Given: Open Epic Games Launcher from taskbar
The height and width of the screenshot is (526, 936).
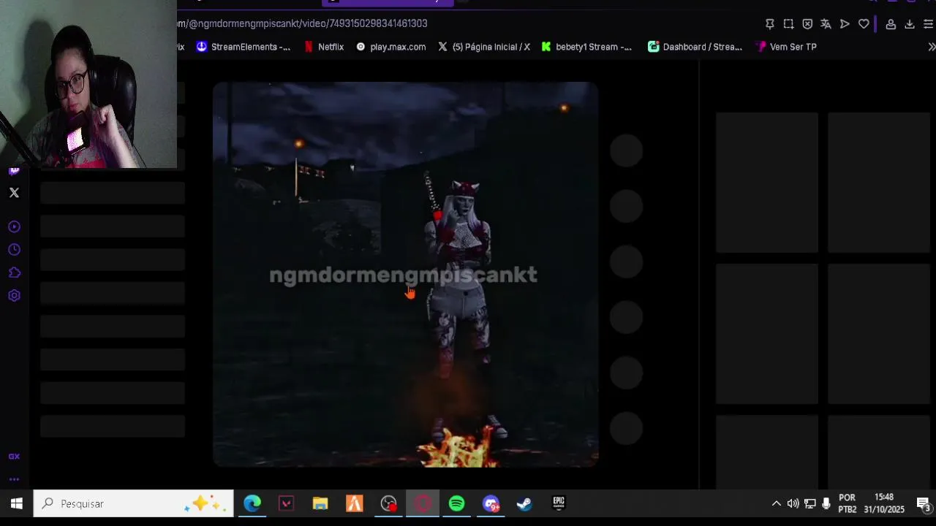Looking at the screenshot, I should pos(559,503).
